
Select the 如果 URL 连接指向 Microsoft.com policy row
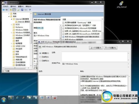click(x=82, y=31)
